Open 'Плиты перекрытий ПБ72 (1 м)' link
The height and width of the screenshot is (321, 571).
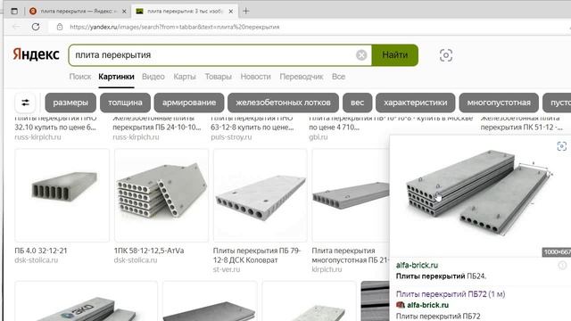pyautogui.click(x=451, y=294)
